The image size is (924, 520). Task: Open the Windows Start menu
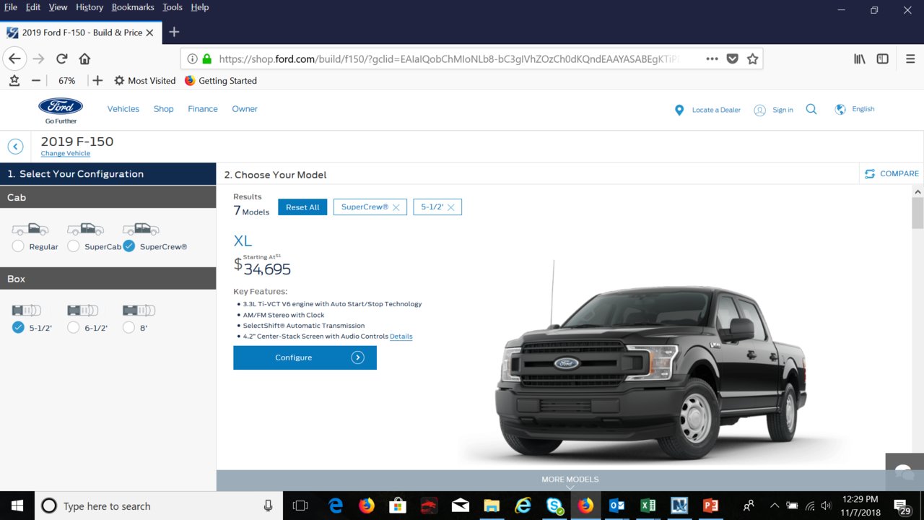point(17,506)
